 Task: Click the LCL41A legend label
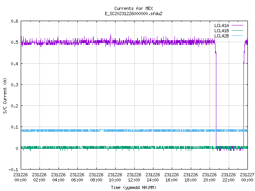coord(222,25)
